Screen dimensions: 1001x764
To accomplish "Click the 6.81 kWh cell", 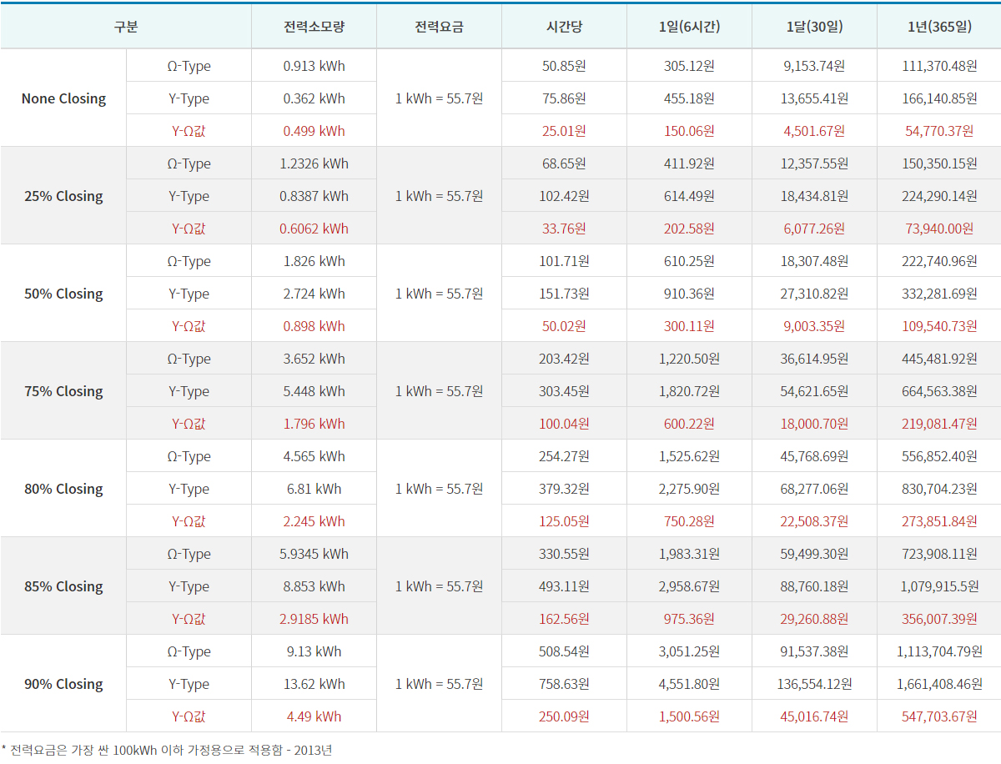I will tap(314, 489).
